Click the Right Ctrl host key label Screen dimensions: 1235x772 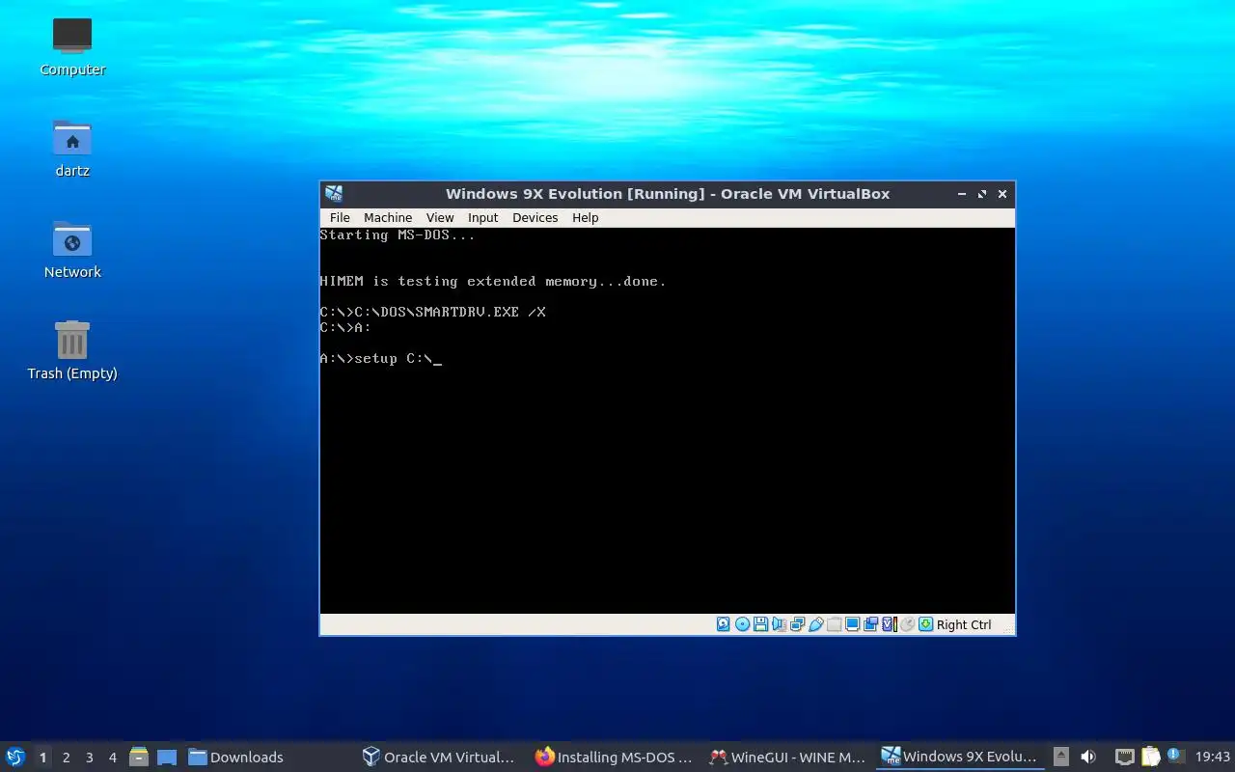tap(964, 624)
